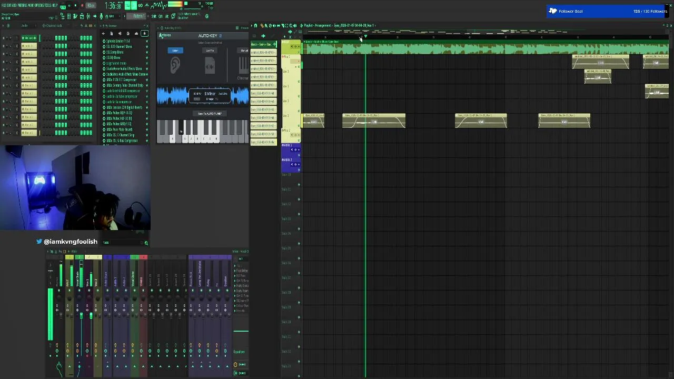The height and width of the screenshot is (379, 674).
Task: Click Load File button in Auto-Key
Action: [210, 51]
